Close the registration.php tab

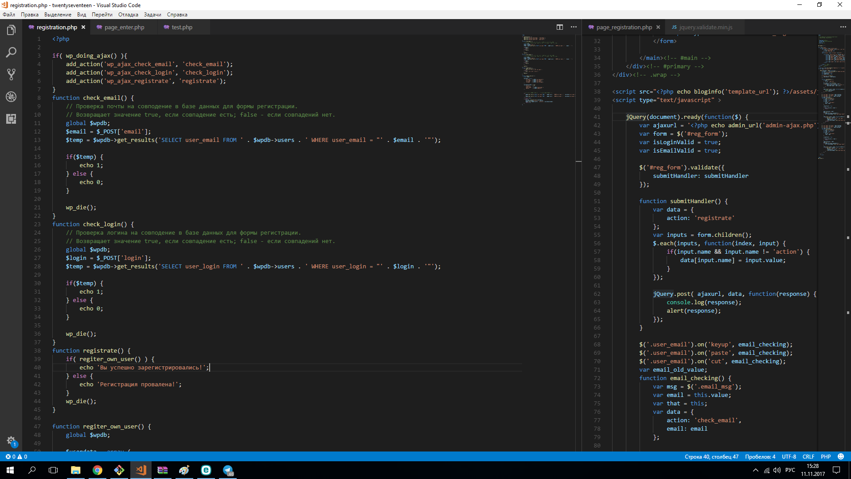[x=83, y=27]
